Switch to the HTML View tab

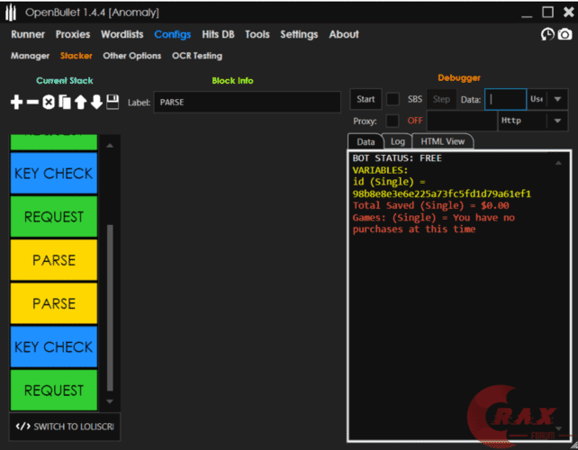coord(443,141)
